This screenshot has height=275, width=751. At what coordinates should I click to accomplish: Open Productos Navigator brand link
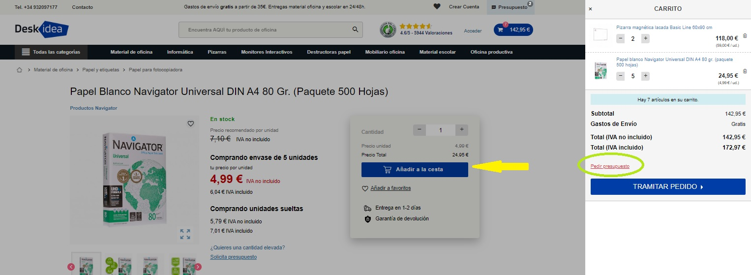tap(93, 108)
